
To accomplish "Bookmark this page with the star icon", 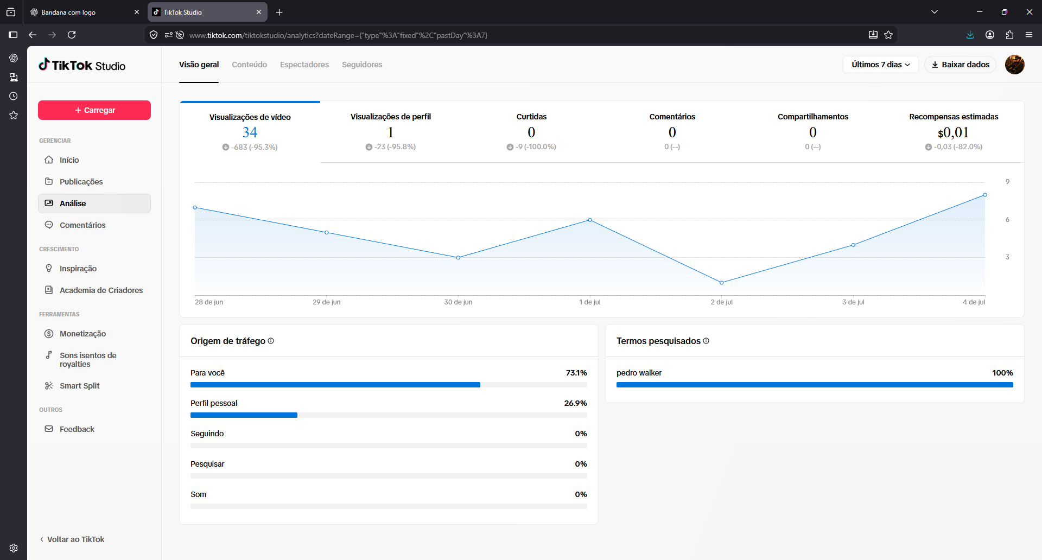I will [x=888, y=35].
